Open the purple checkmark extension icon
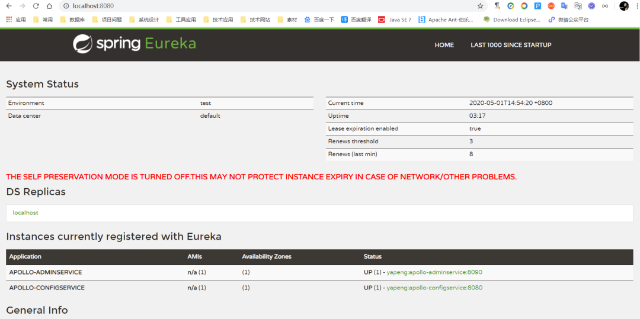Viewport: 640px width, 319px height. point(591,6)
